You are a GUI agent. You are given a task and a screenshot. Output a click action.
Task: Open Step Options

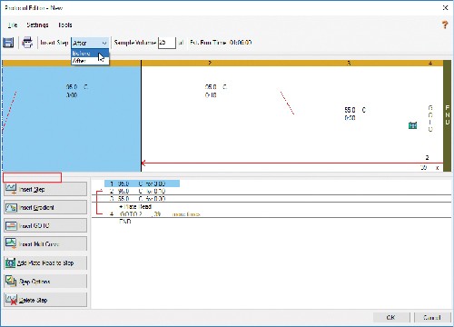(45, 282)
